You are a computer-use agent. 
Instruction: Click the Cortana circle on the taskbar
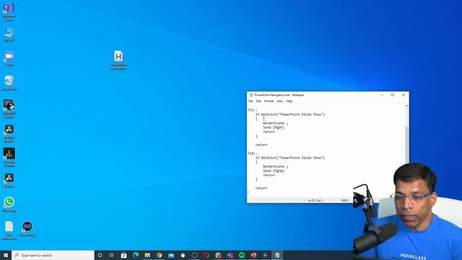point(100,255)
